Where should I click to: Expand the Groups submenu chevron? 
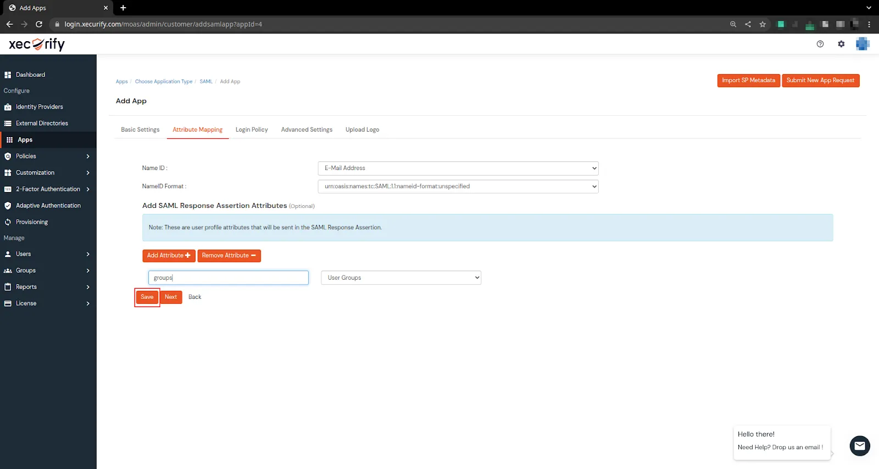tap(88, 270)
